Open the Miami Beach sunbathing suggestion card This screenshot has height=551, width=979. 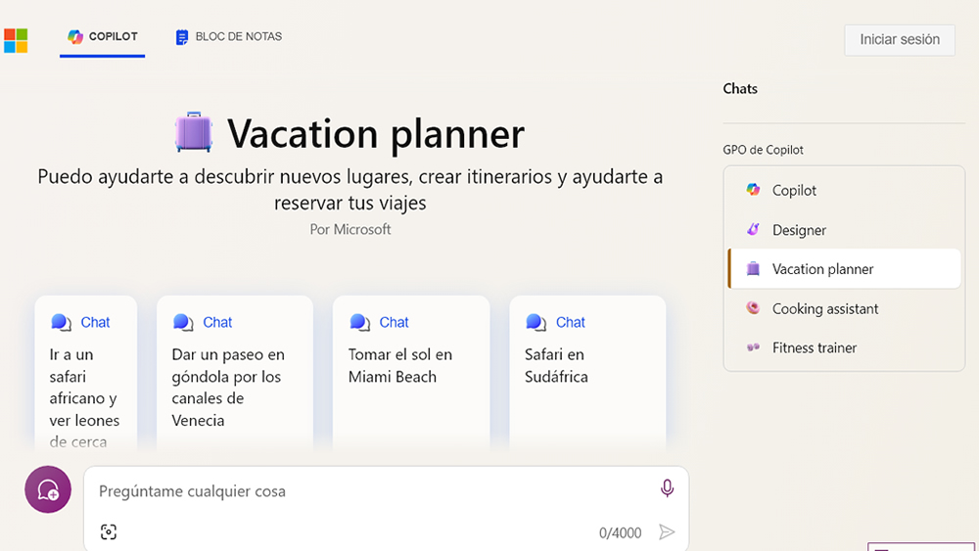[411, 373]
